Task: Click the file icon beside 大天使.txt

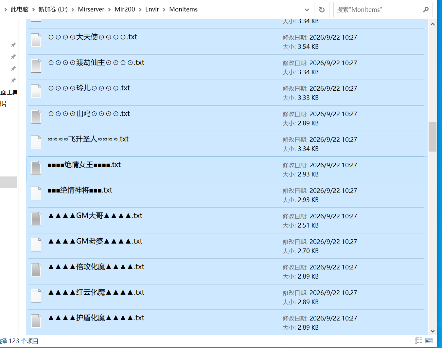Action: (36, 40)
